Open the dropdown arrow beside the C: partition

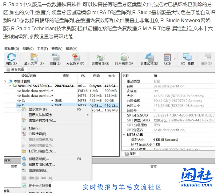[x=52, y=100]
